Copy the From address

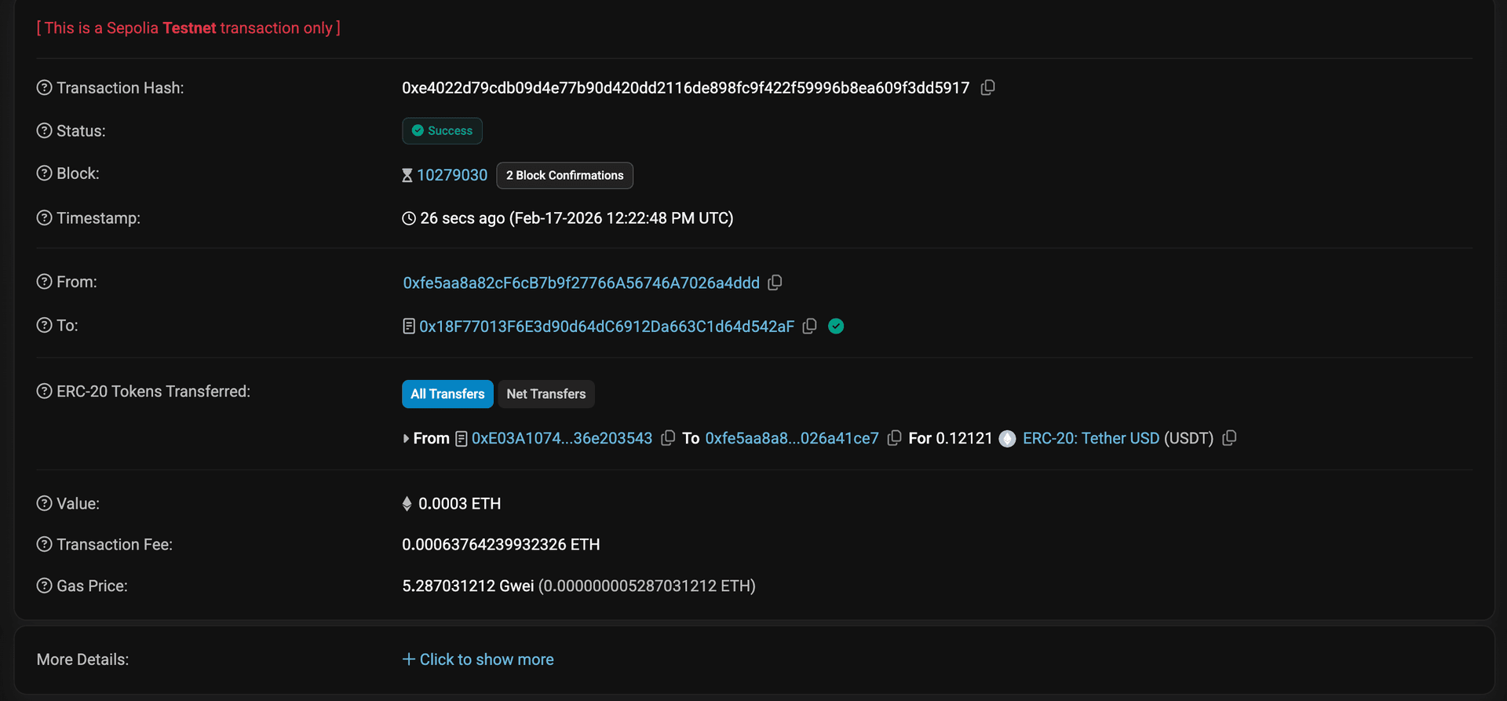click(x=775, y=283)
